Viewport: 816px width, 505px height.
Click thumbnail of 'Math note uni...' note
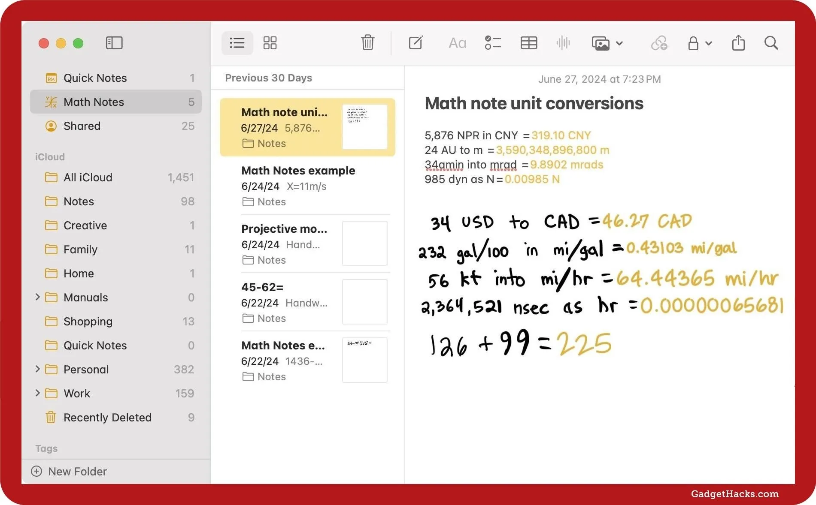pos(365,127)
